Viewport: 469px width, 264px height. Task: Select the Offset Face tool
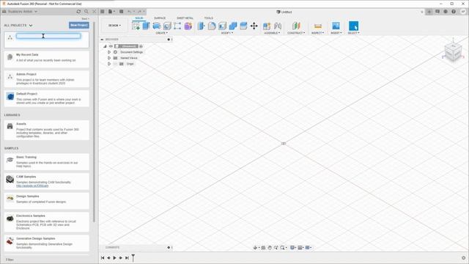(243, 26)
